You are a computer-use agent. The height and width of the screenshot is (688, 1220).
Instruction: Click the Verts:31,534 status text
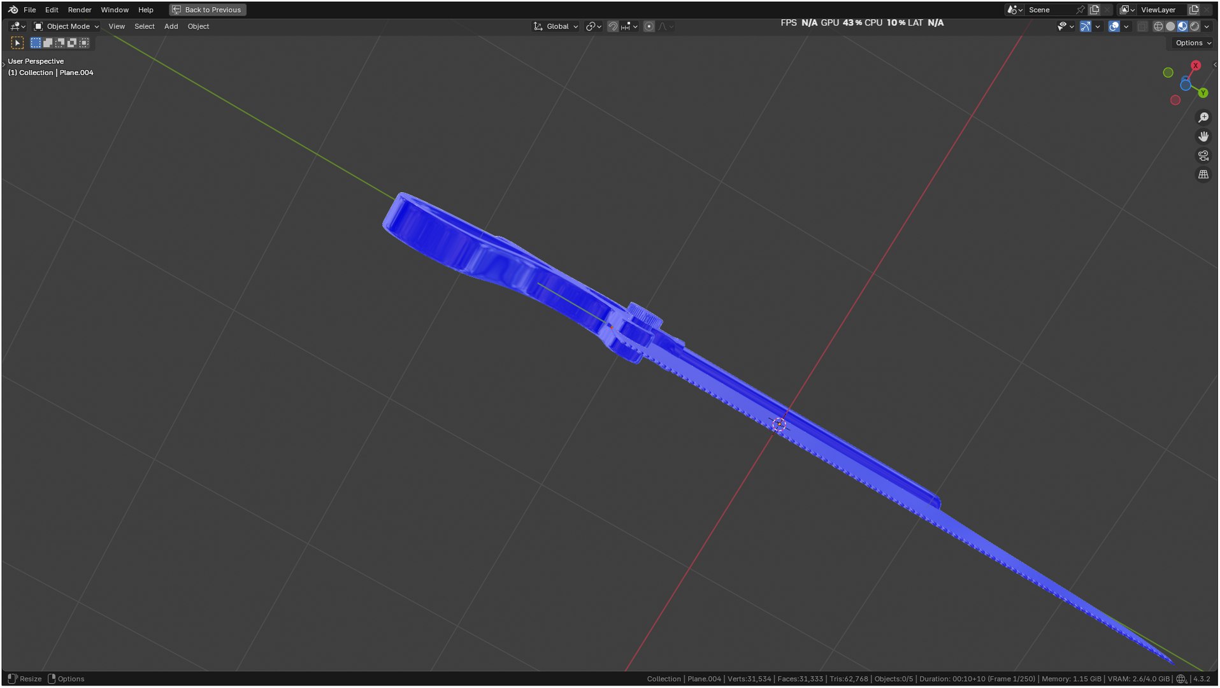749,679
